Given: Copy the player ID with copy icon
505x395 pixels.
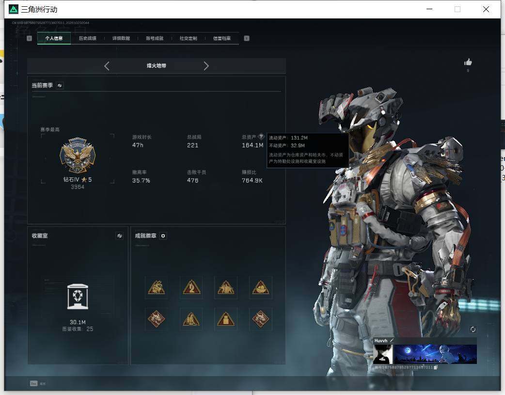Looking at the screenshot, I should (x=435, y=367).
